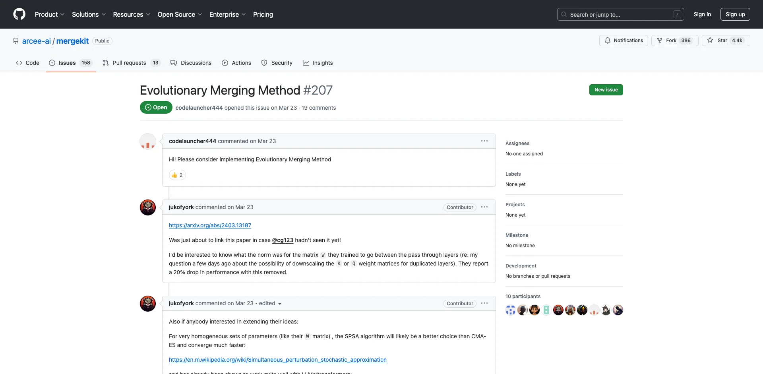Open the @cg123 mention link
This screenshot has height=374, width=763.
click(283, 240)
